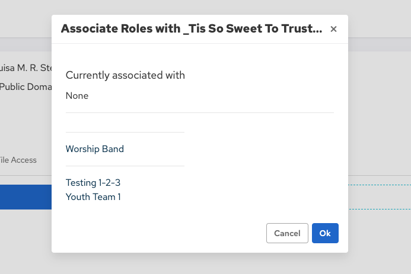This screenshot has height=274, width=411.
Task: Close the Associate Roles dialog with X
Action: coord(333,29)
